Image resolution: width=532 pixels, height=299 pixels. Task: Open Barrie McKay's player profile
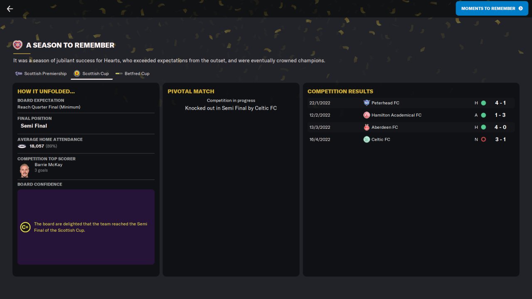[x=48, y=165]
